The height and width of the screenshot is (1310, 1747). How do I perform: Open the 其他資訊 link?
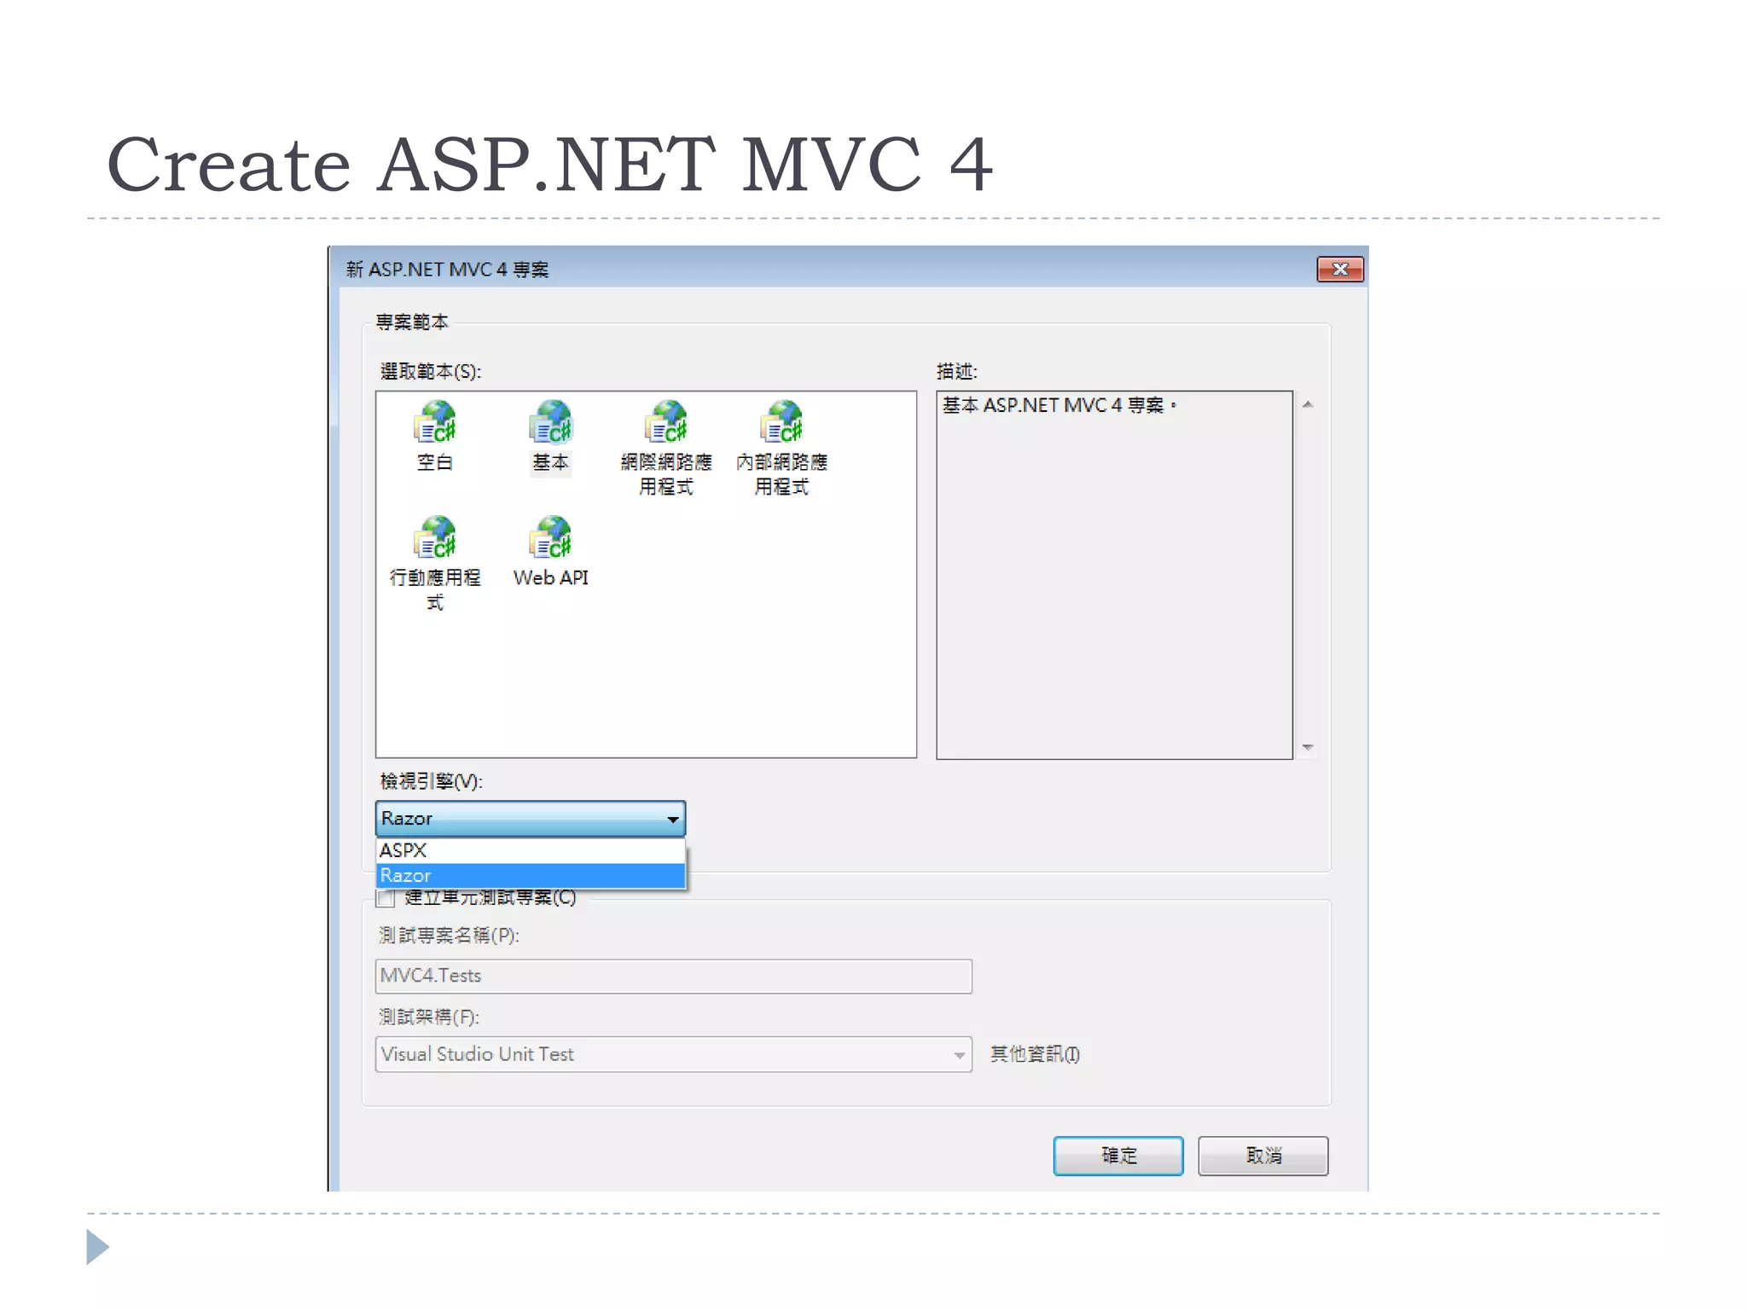(x=1035, y=1054)
